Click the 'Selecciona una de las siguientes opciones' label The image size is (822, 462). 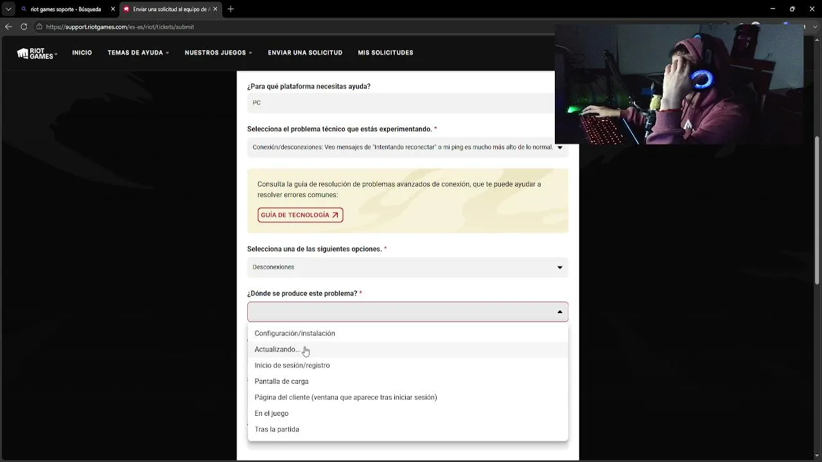coord(317,249)
